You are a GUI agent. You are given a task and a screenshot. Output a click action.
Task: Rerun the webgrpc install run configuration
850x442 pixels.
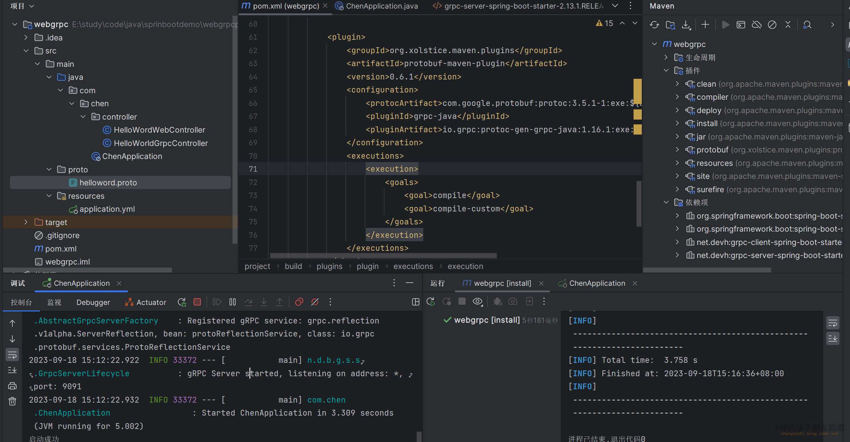(x=430, y=302)
